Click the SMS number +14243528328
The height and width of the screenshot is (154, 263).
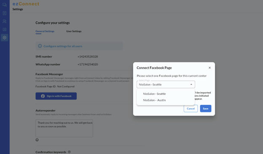88,56
